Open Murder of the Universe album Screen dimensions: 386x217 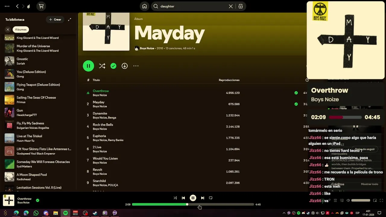[38, 48]
